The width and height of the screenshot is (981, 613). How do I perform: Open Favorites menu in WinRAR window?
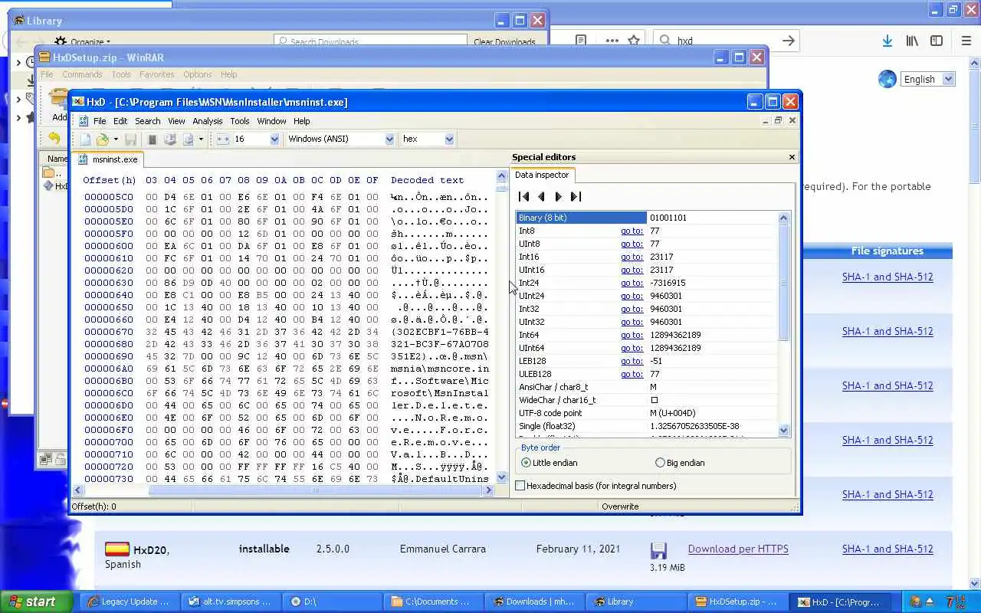pyautogui.click(x=156, y=74)
